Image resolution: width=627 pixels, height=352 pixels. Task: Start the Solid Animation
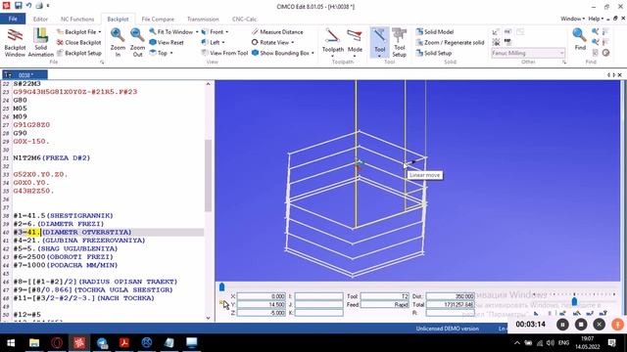(40, 42)
